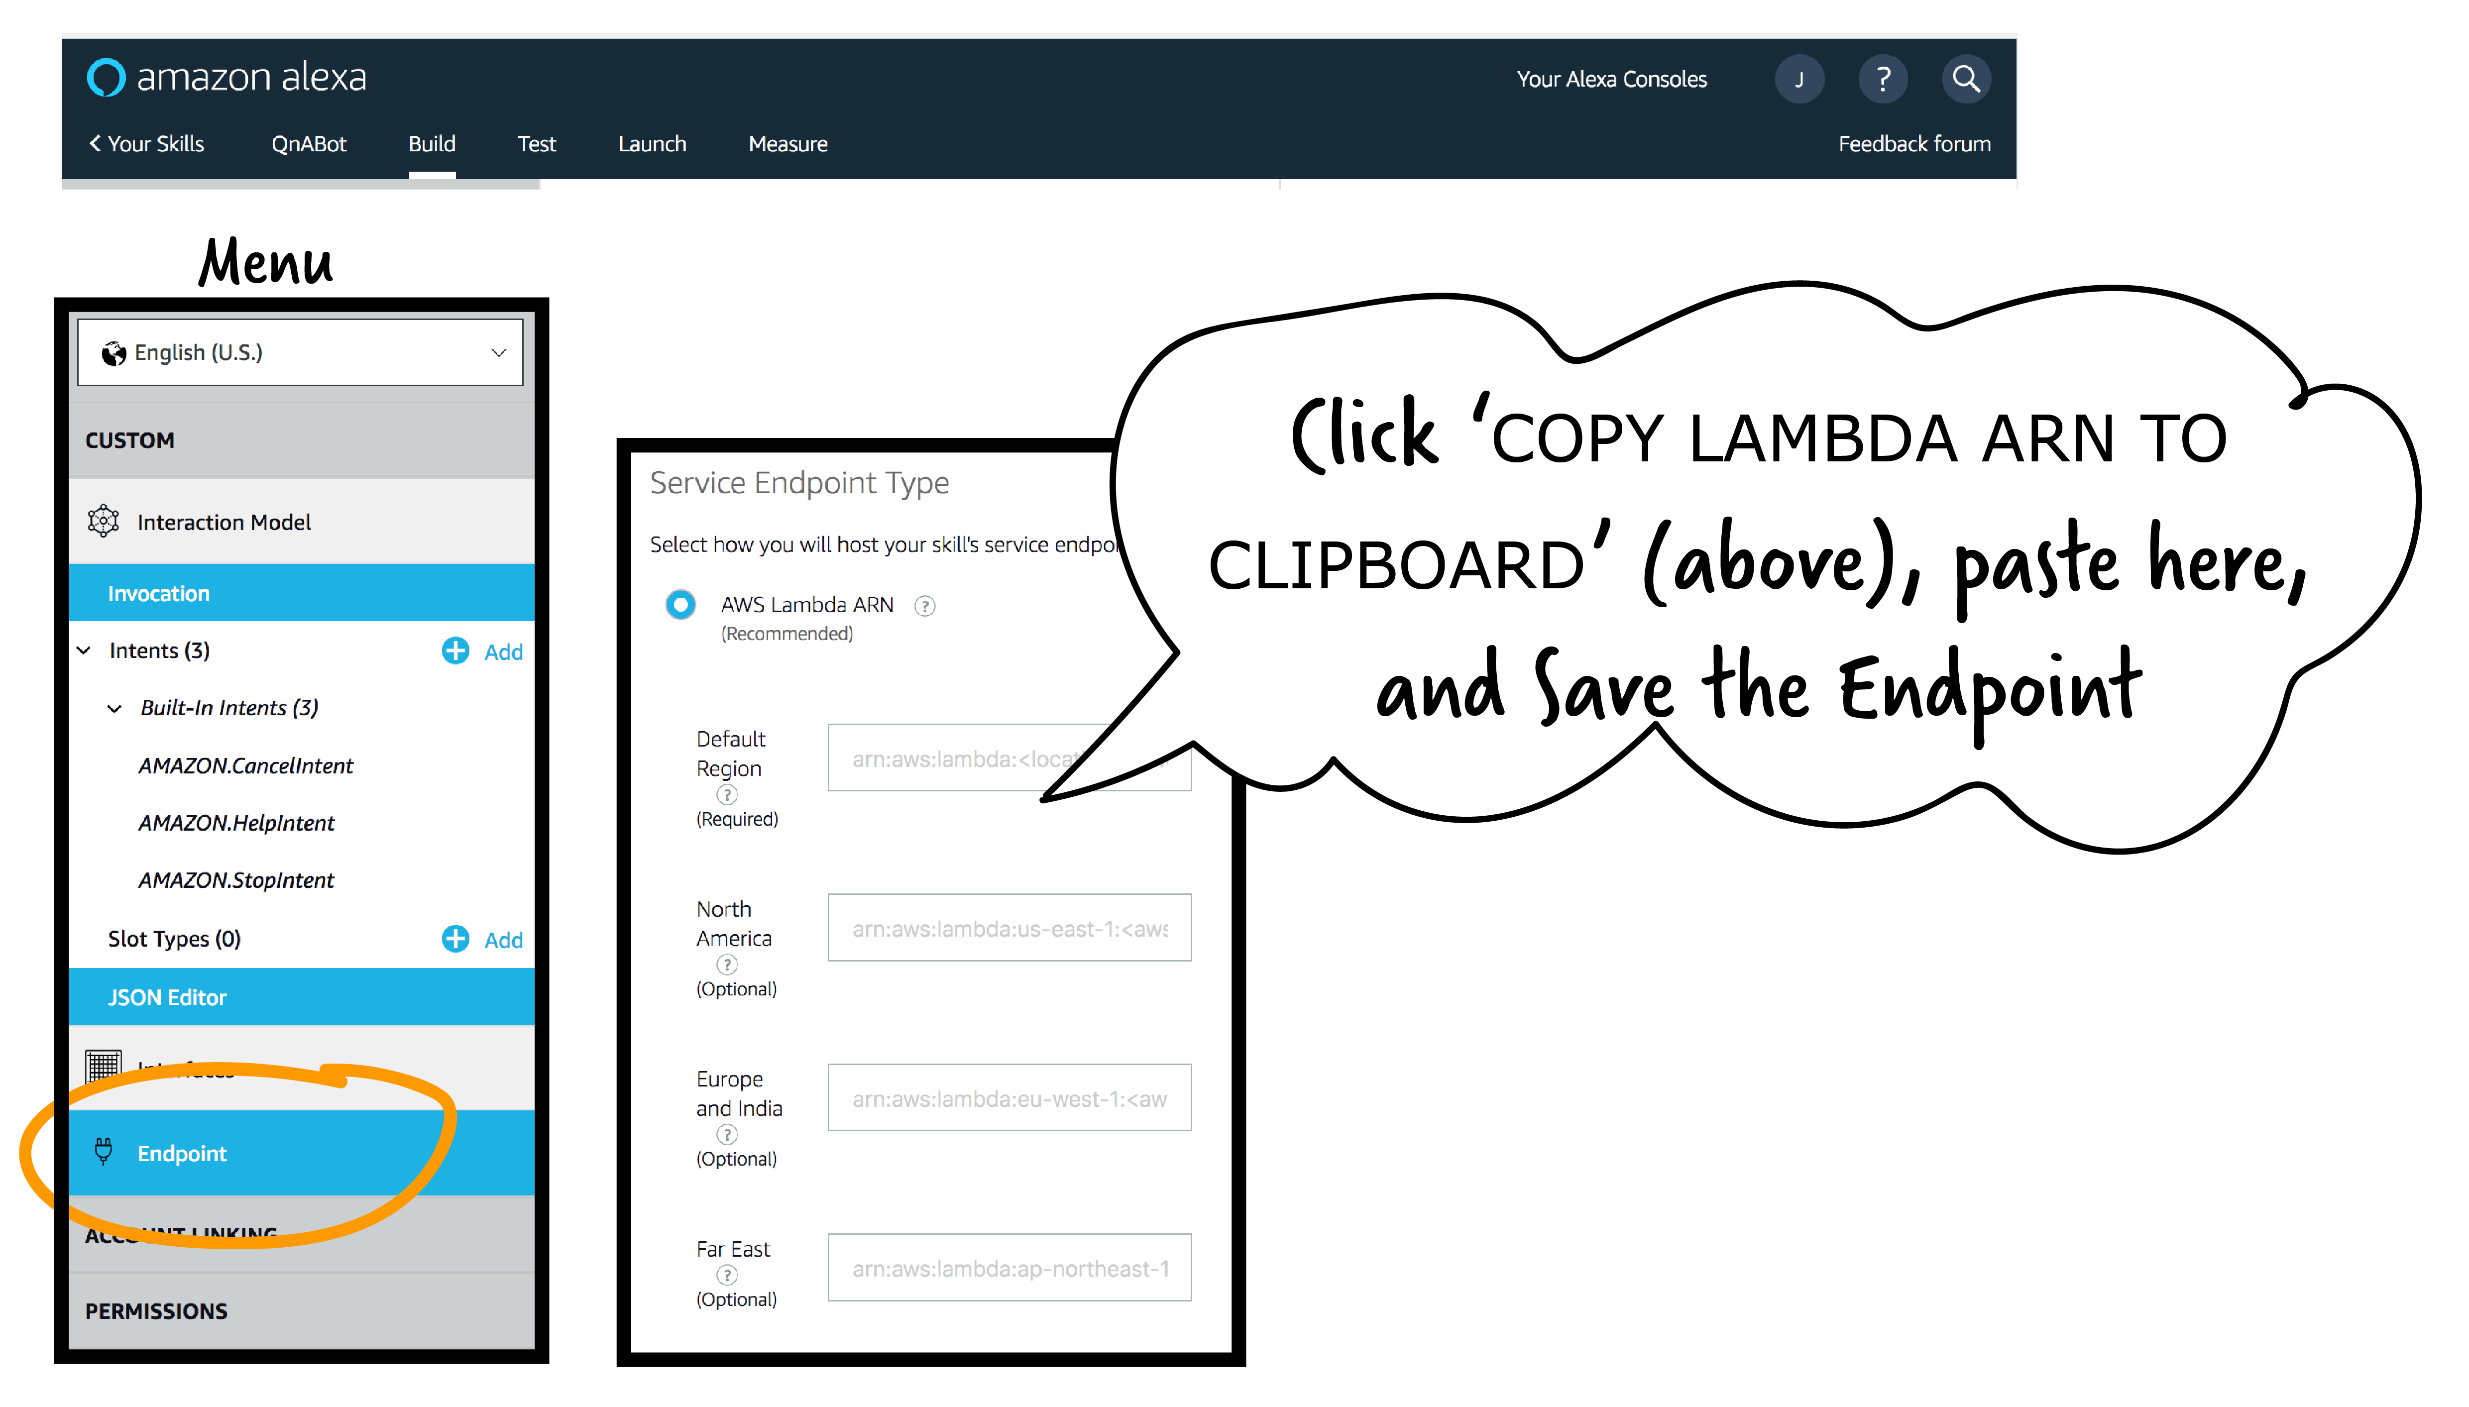Open the English (U.S.) language dropdown
The image size is (2469, 1407).
point(300,353)
